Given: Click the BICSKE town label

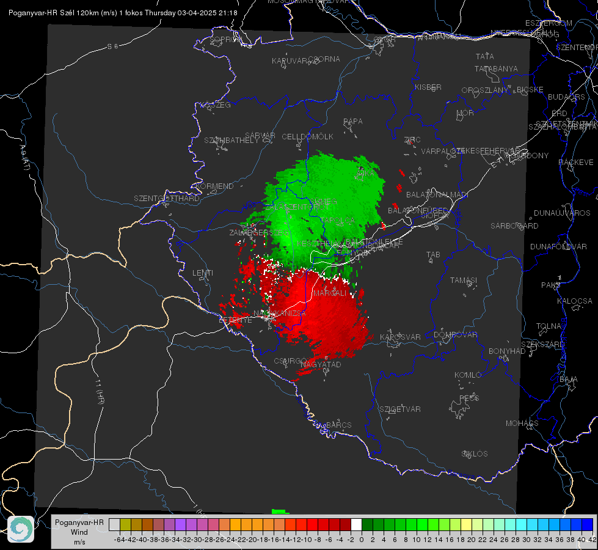Looking at the screenshot, I should (x=530, y=89).
